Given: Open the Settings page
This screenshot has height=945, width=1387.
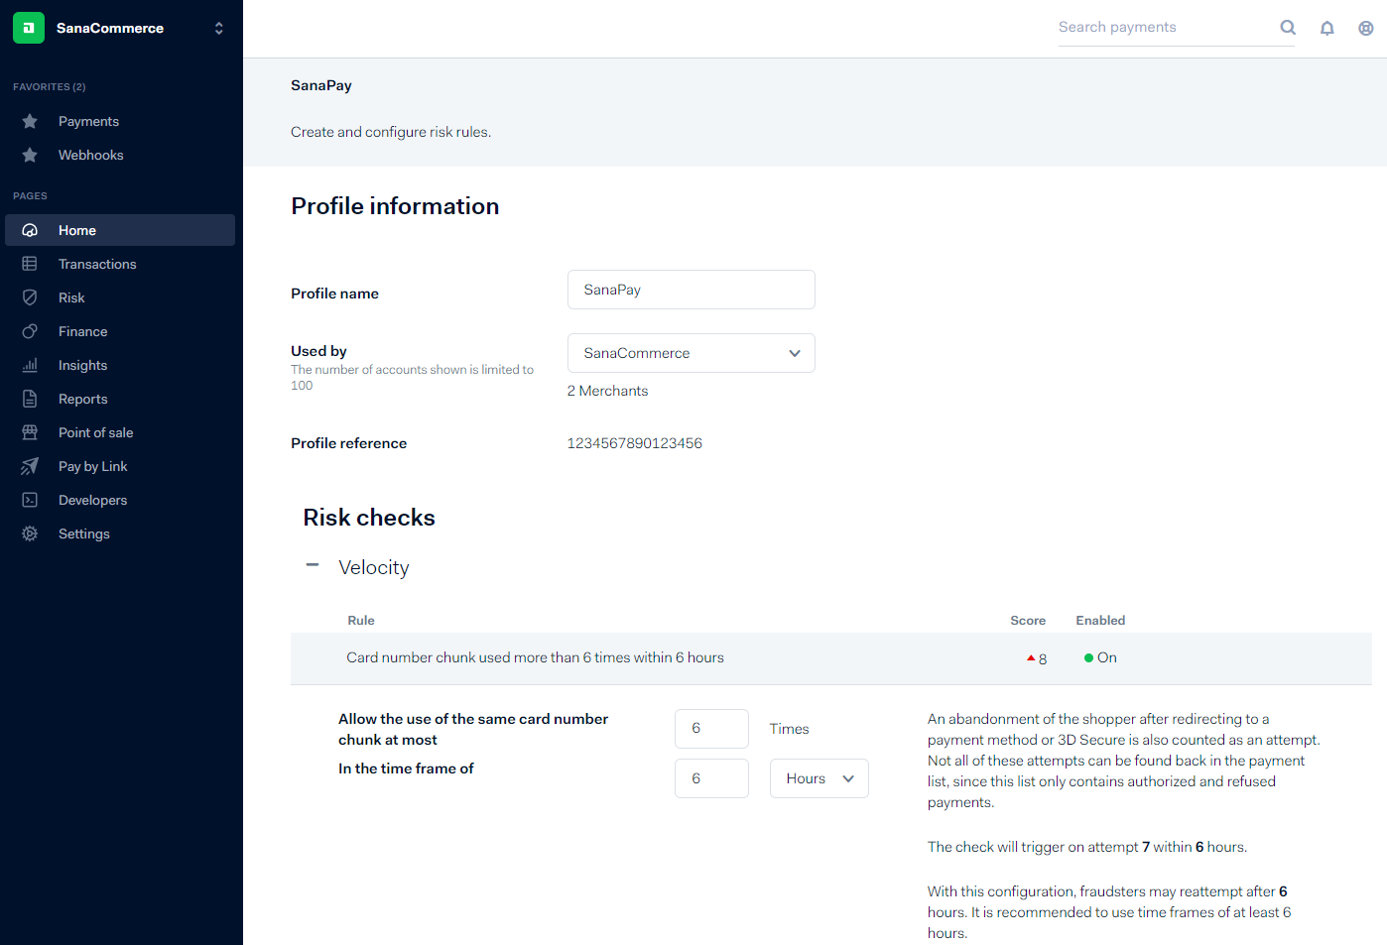Looking at the screenshot, I should click(84, 533).
